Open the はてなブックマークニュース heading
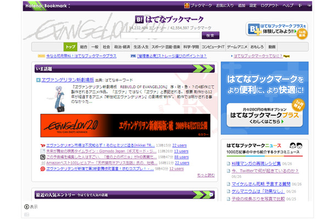 pos(254,146)
